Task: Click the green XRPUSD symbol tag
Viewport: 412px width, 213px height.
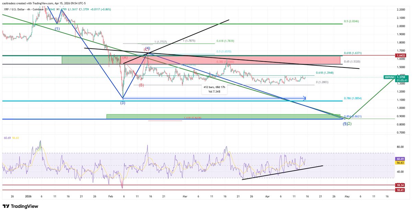Action: point(390,78)
